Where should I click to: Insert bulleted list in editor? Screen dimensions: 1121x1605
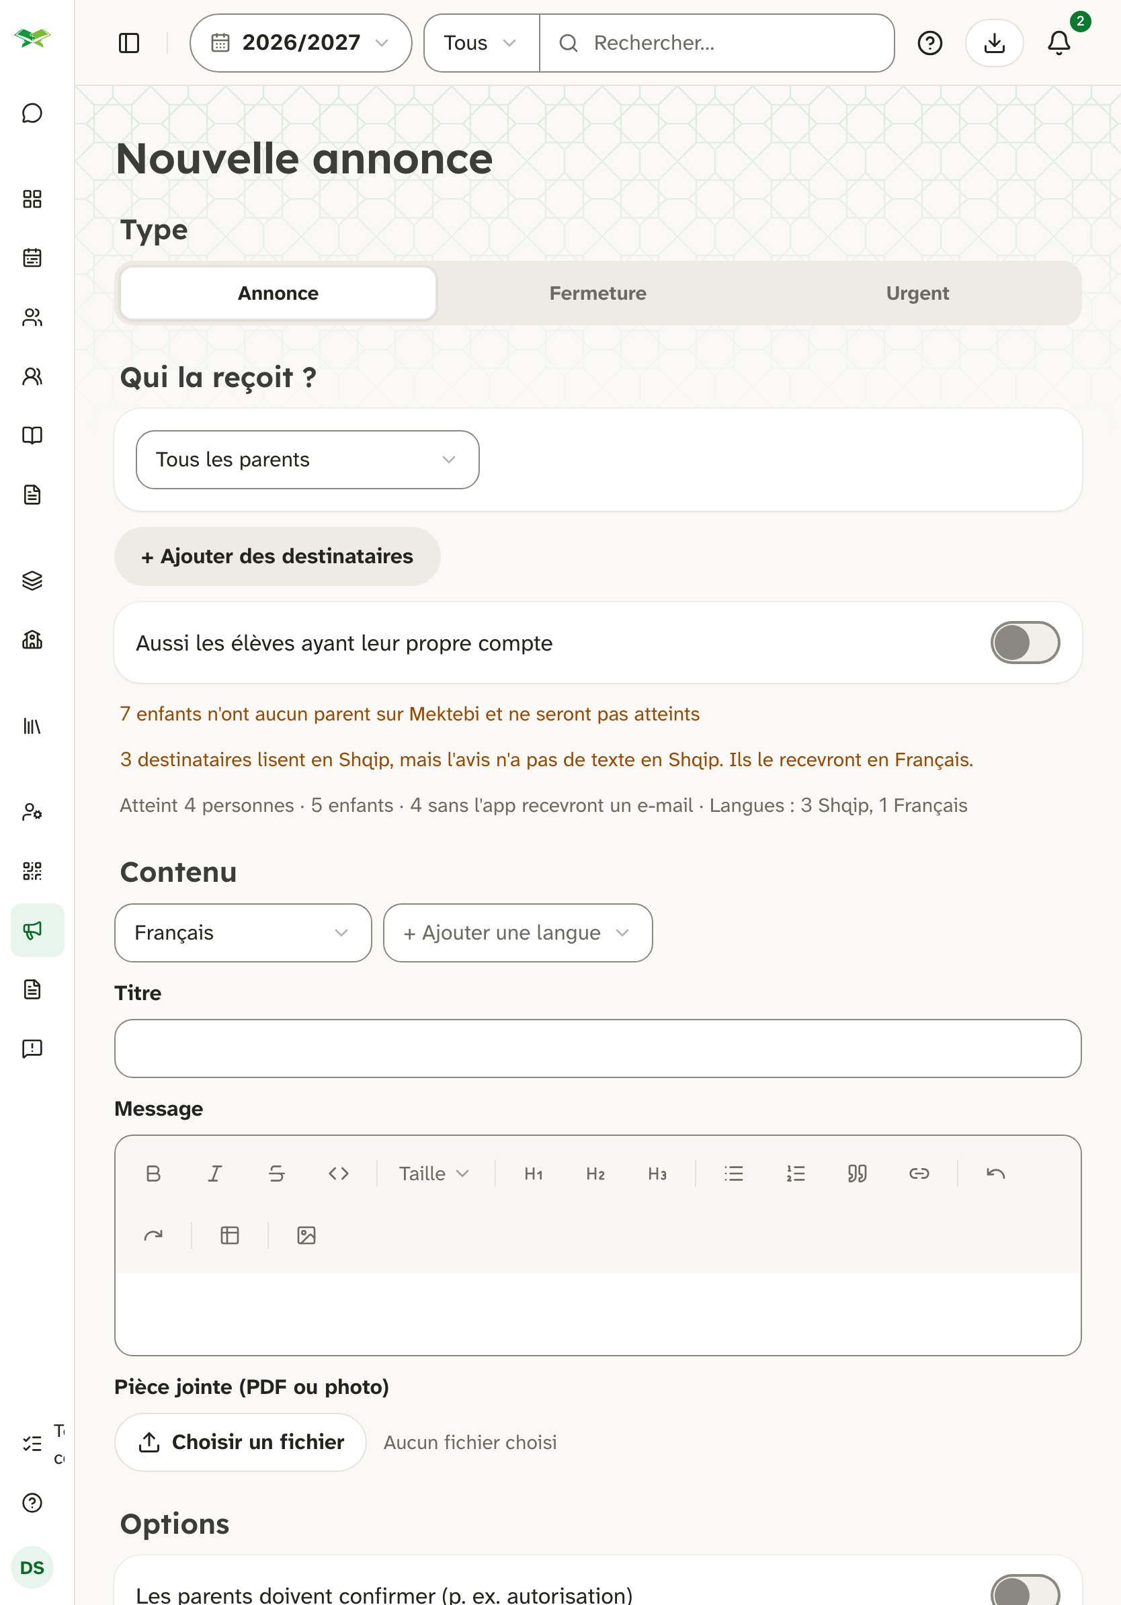(733, 1174)
